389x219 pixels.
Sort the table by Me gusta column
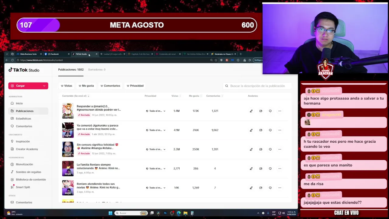tap(195, 96)
